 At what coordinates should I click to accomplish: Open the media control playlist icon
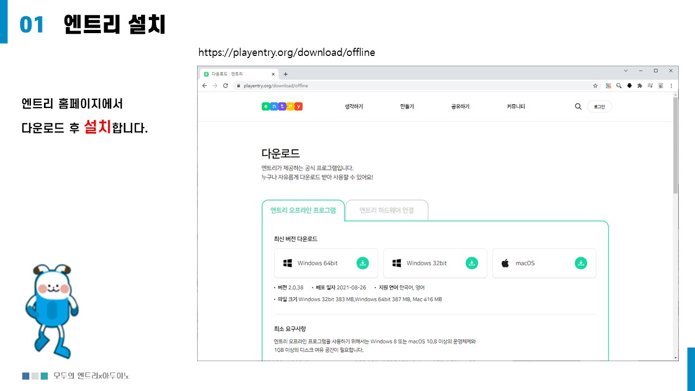[x=650, y=86]
